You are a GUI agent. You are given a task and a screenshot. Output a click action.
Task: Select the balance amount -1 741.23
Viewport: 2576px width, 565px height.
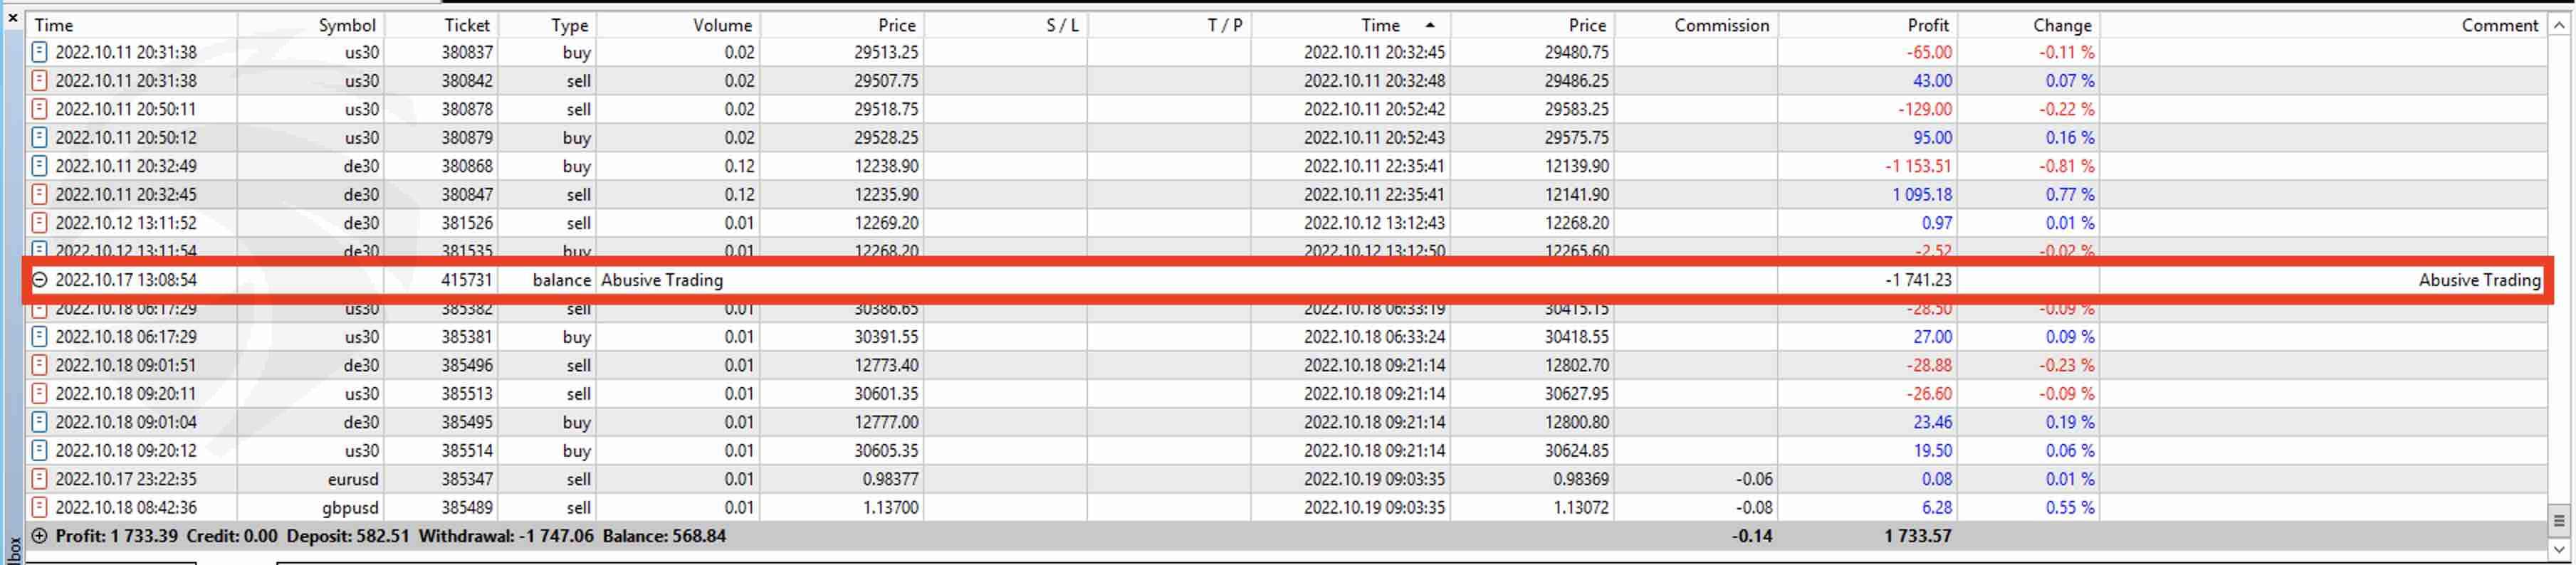1918,280
